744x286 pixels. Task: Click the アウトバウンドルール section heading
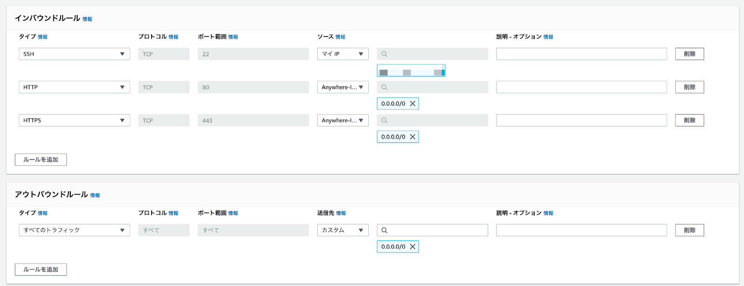click(51, 195)
